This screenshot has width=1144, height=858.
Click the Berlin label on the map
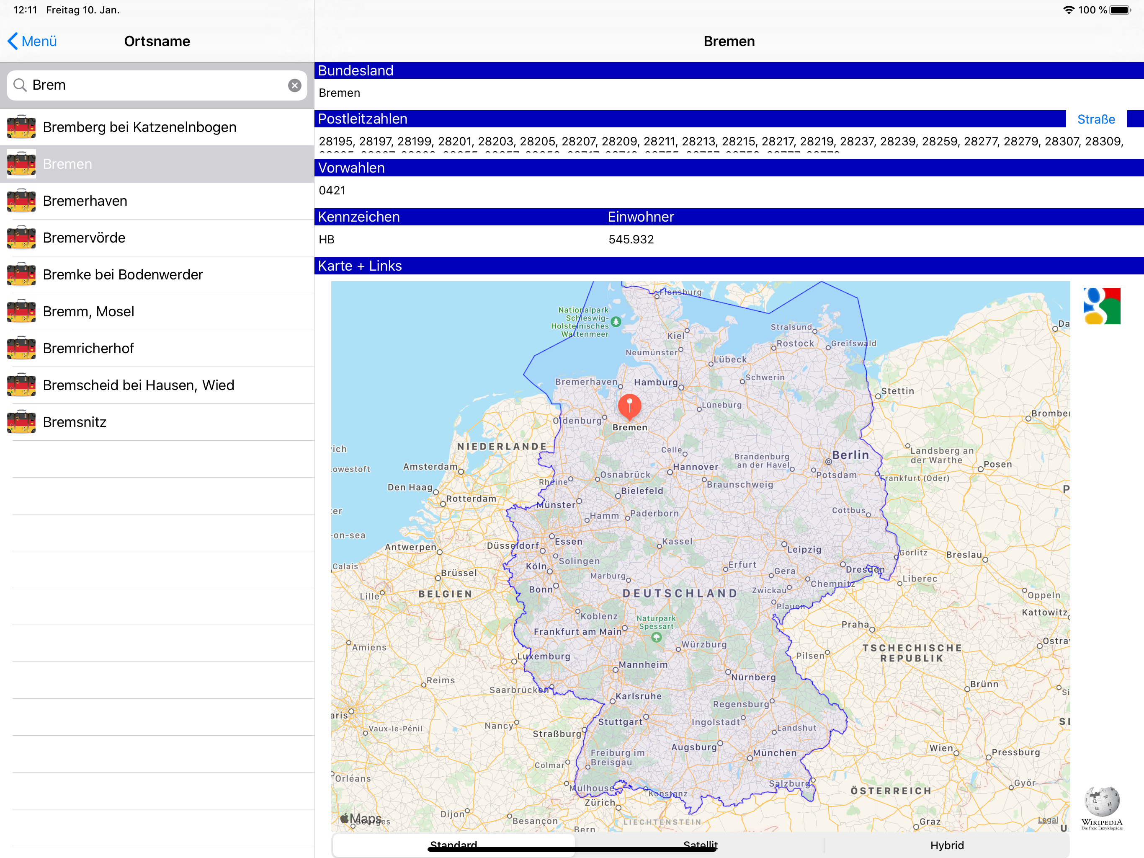point(850,455)
